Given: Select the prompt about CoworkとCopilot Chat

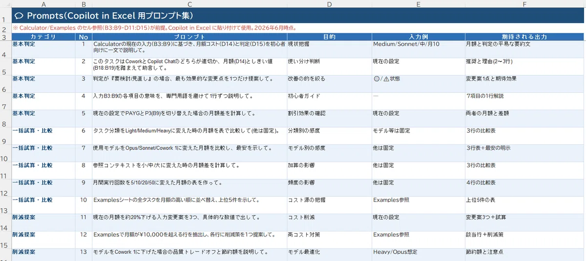Looking at the screenshot, I should [189, 67].
